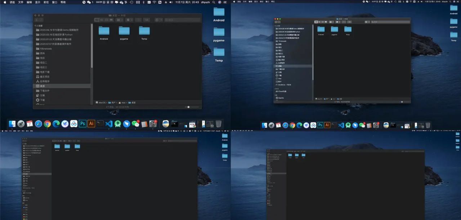
Task: Open Terminal in the top-left panel's Dock
Action: [100, 124]
